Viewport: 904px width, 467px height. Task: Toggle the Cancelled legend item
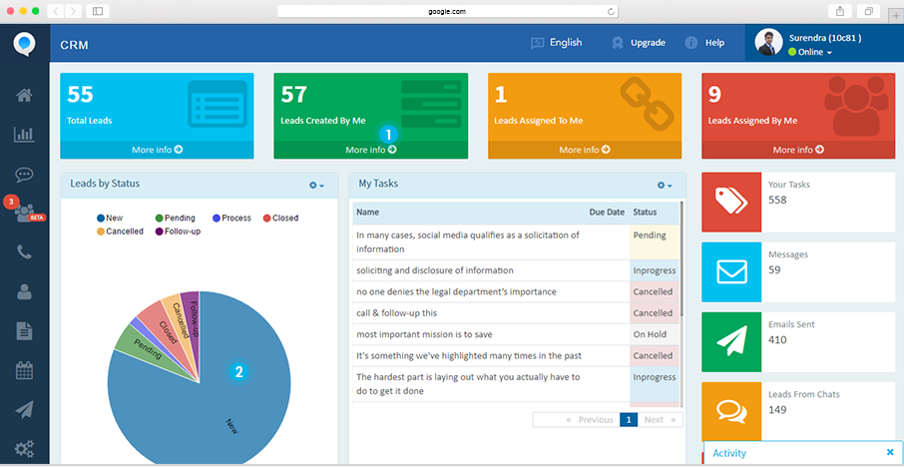tap(120, 232)
